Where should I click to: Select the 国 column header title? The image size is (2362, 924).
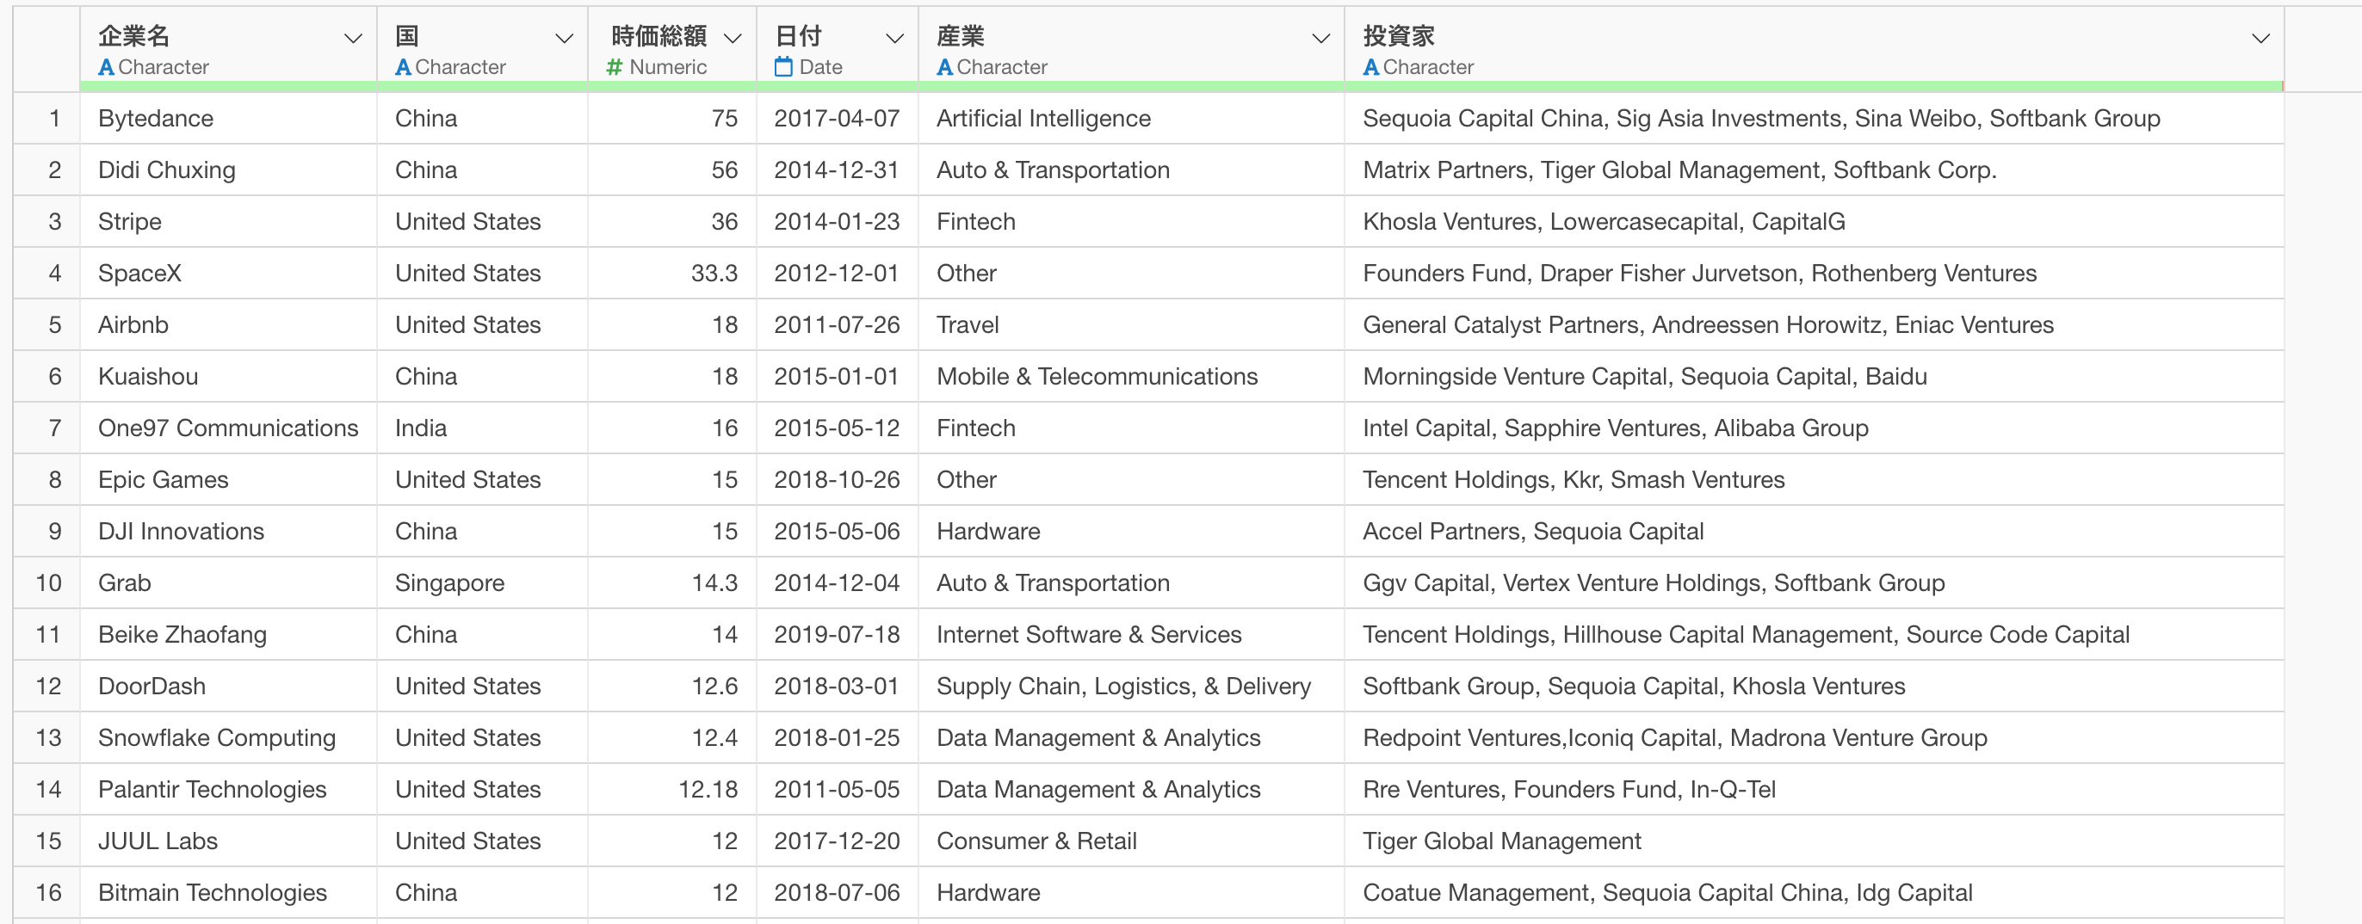click(407, 36)
